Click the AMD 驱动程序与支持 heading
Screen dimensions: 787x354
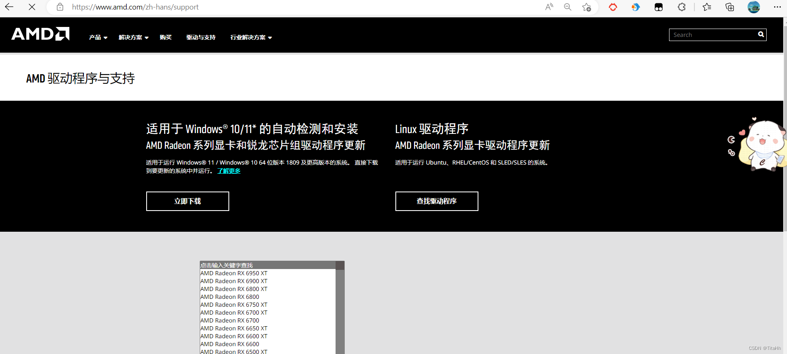click(81, 78)
